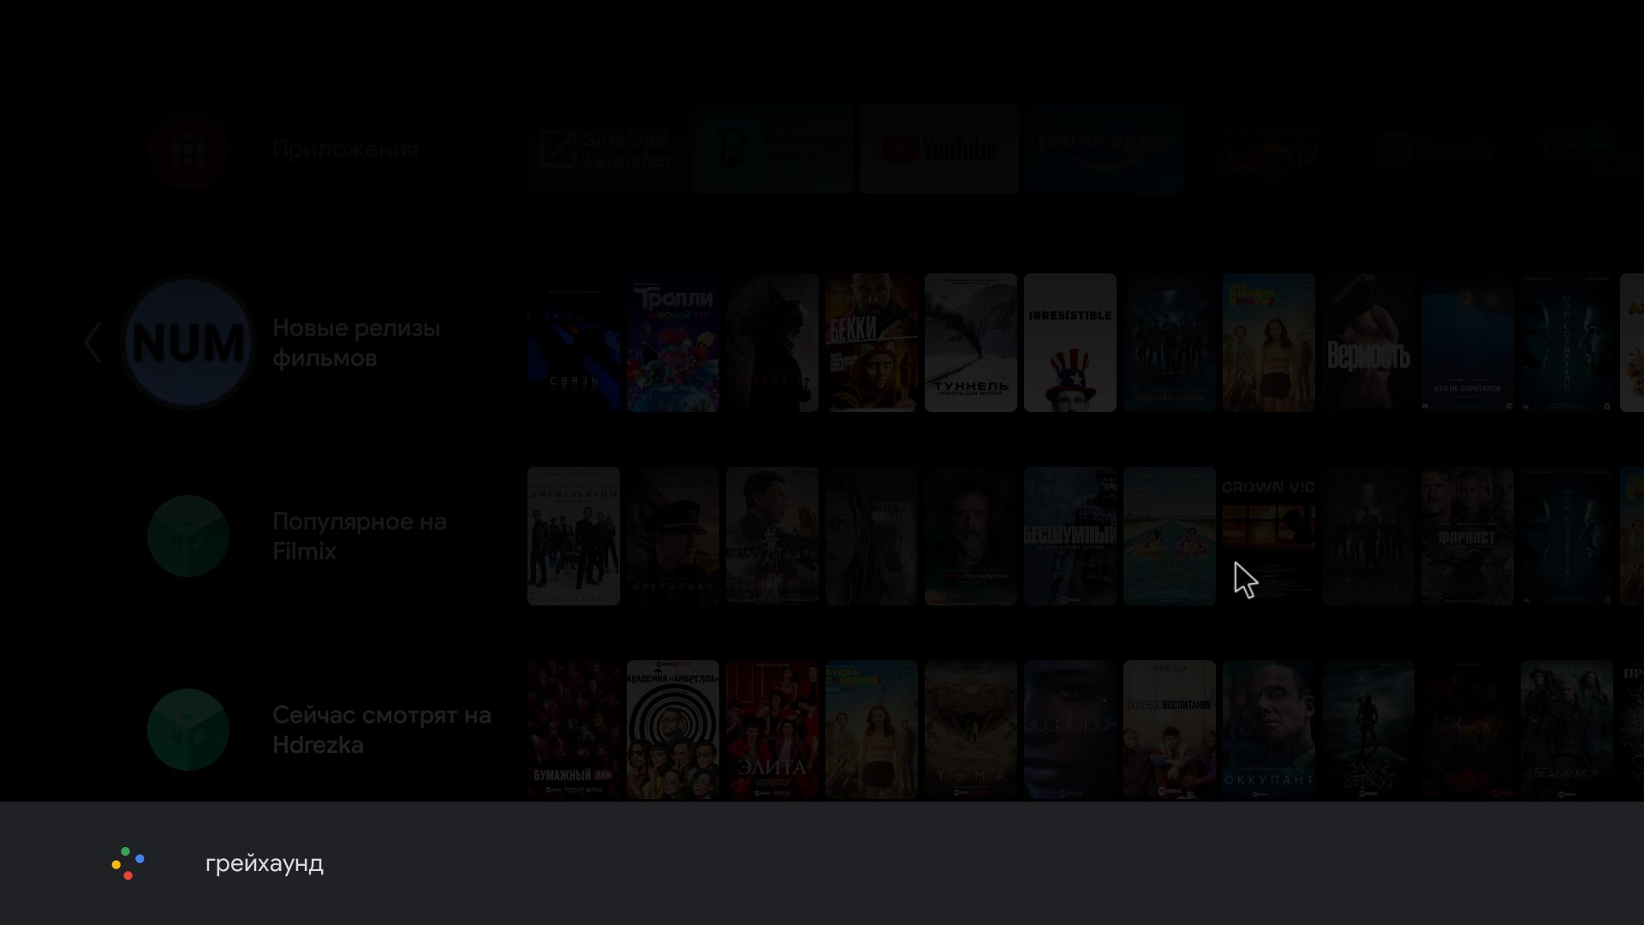Select the Оккупант poster in Hdrezka row
1644x925 pixels.
(x=1269, y=730)
